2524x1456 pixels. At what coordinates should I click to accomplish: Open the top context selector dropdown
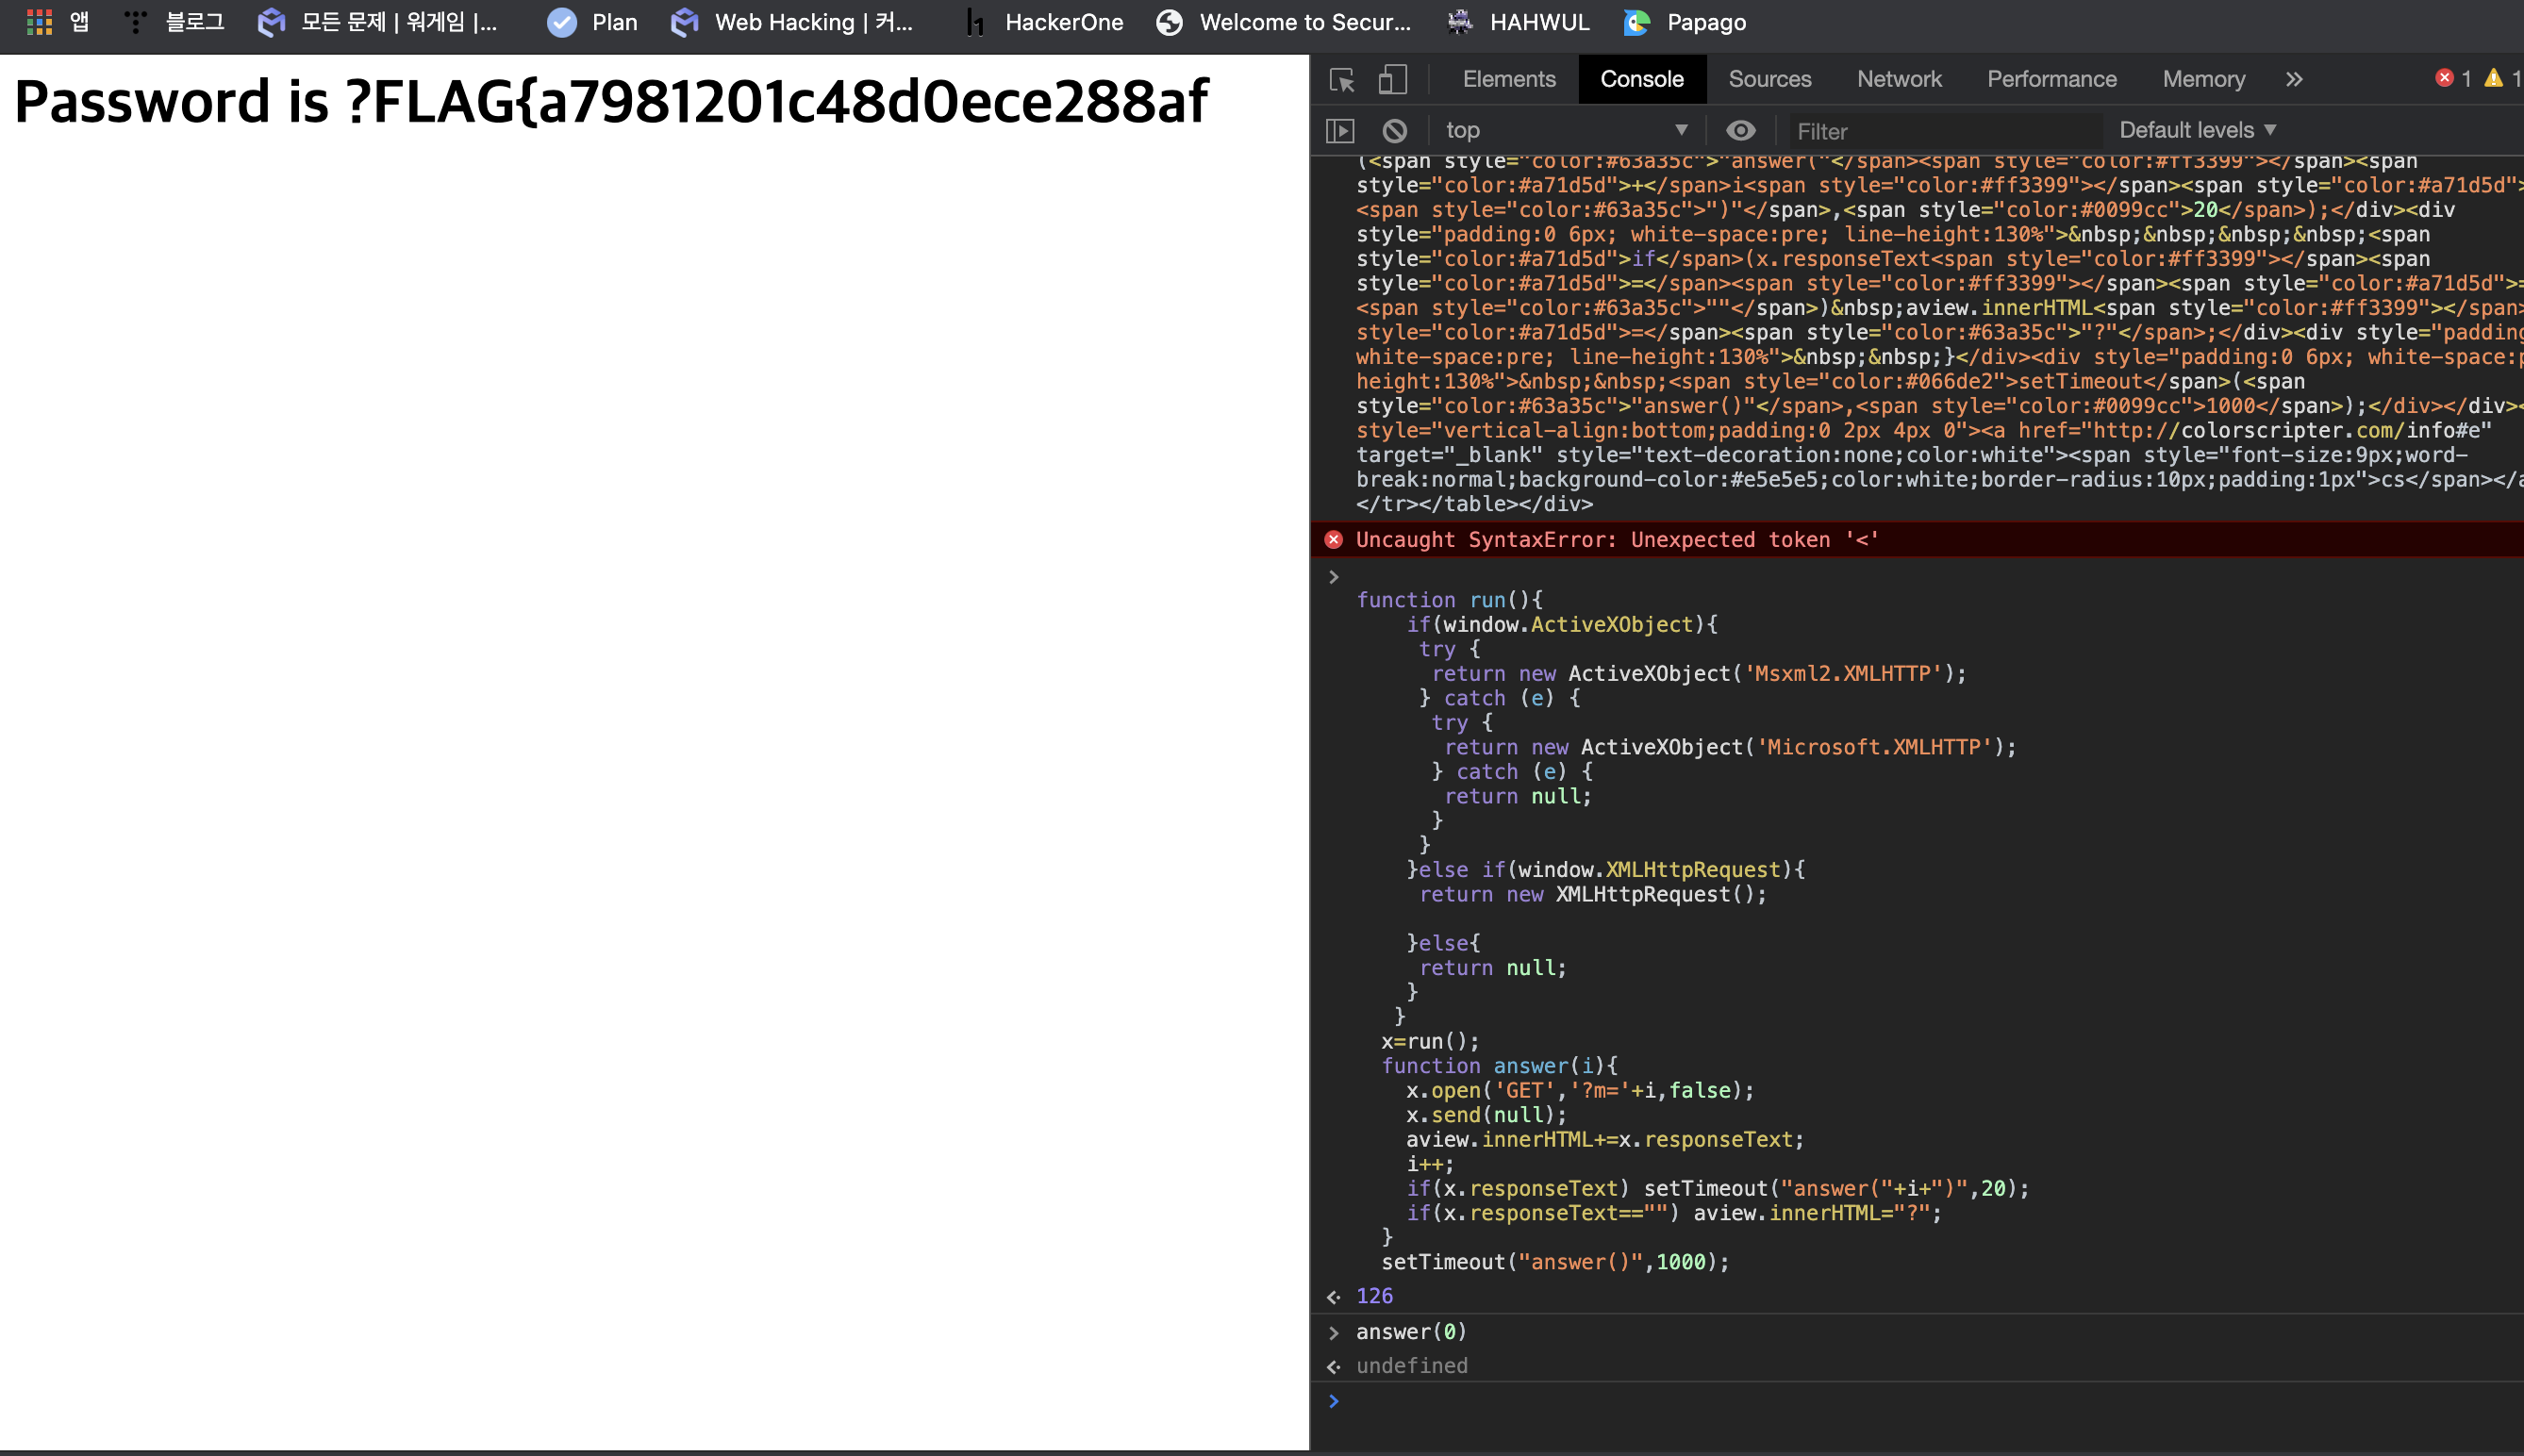pyautogui.click(x=1566, y=131)
